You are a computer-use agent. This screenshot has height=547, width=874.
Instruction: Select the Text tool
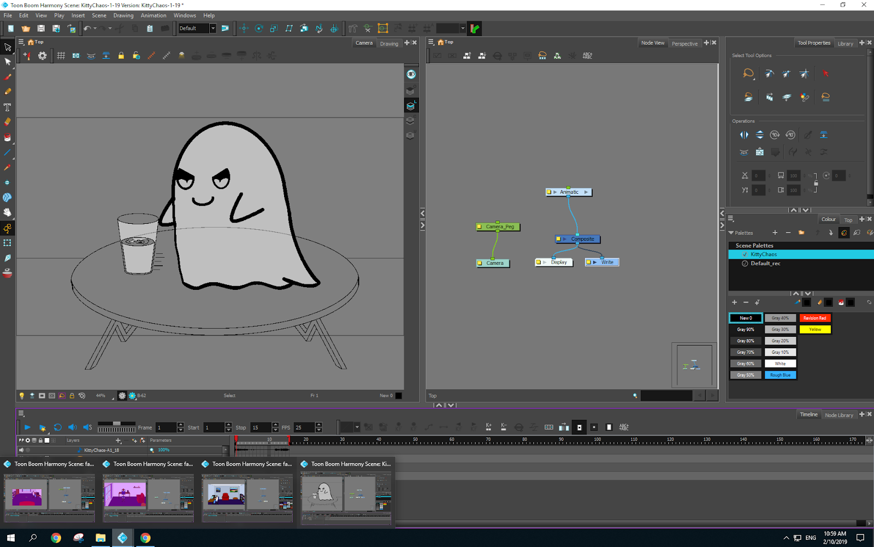[8, 107]
